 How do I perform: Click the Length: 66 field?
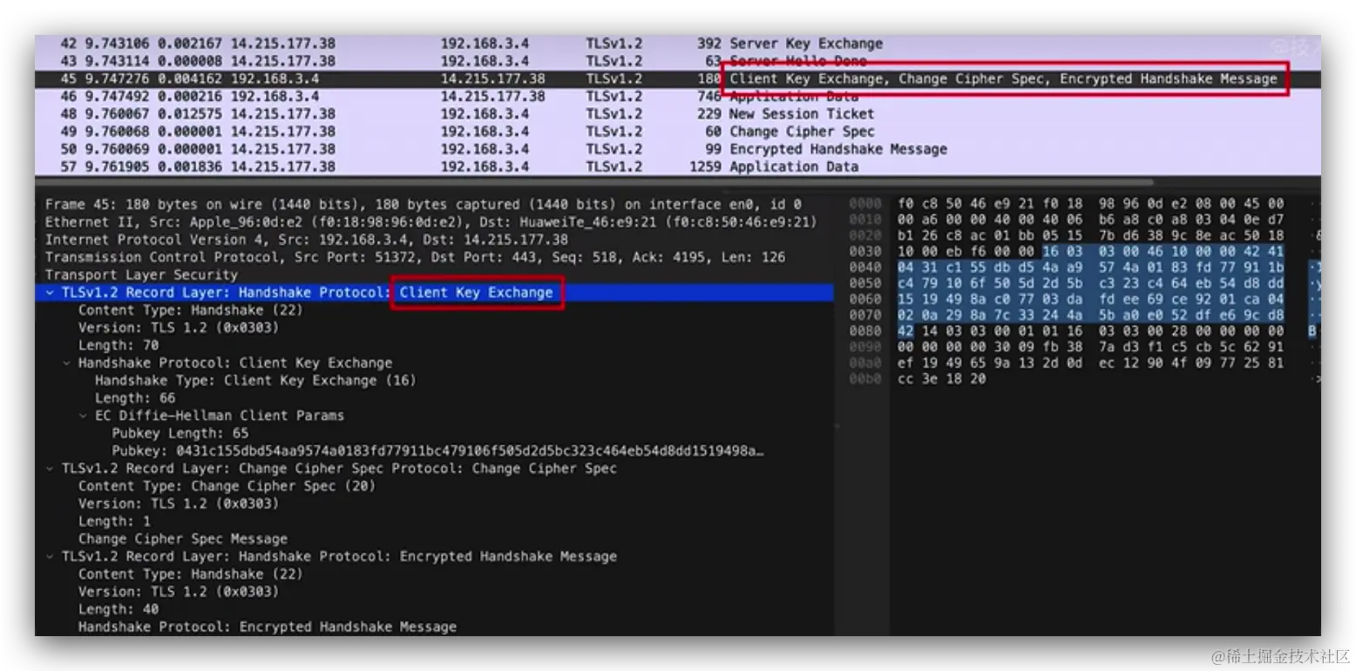[x=135, y=398]
